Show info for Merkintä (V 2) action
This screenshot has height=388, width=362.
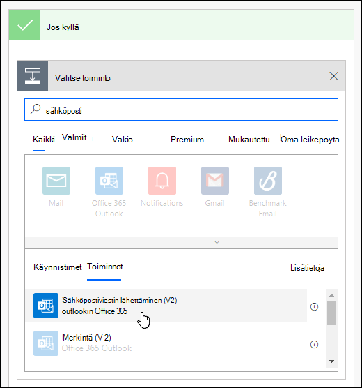314,345
